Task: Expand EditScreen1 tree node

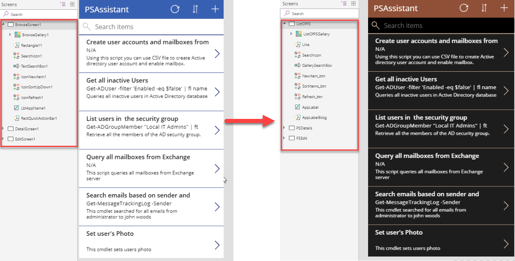Action: (x=4, y=139)
